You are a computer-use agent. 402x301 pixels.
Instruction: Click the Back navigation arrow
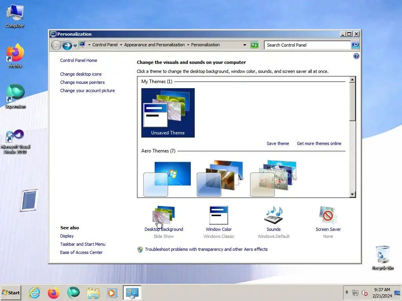click(56, 45)
